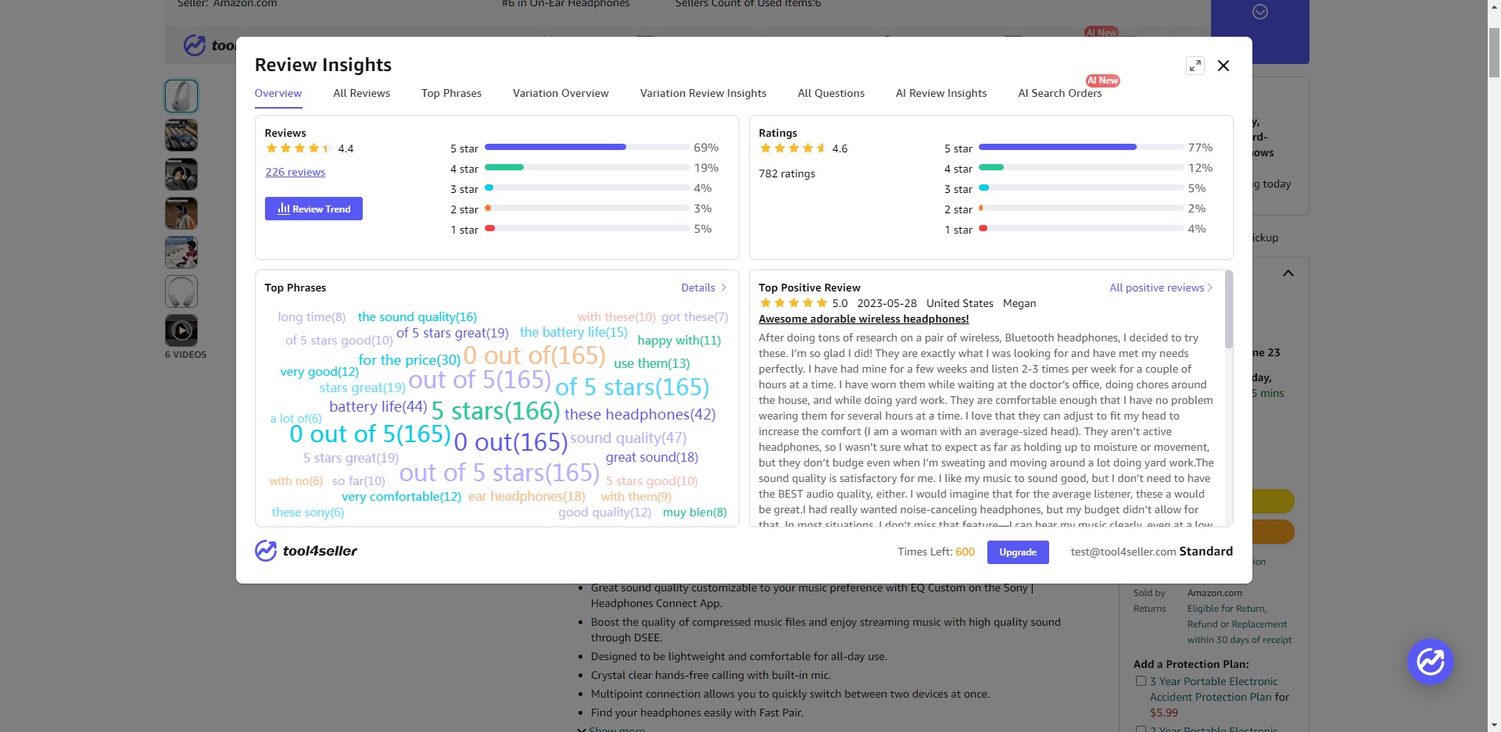Switch to the Top Phrases tab

(x=451, y=93)
